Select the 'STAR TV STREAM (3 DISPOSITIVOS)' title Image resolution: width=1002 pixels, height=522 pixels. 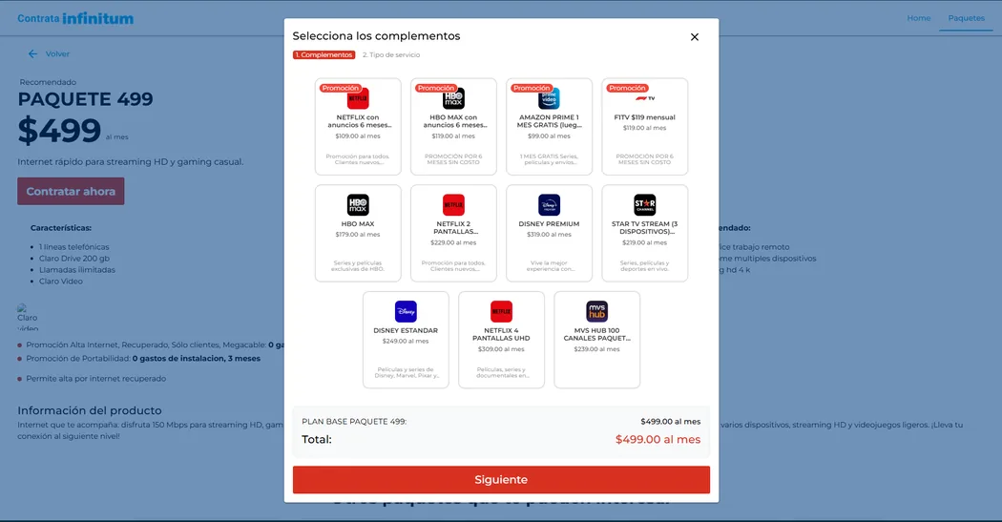645,228
